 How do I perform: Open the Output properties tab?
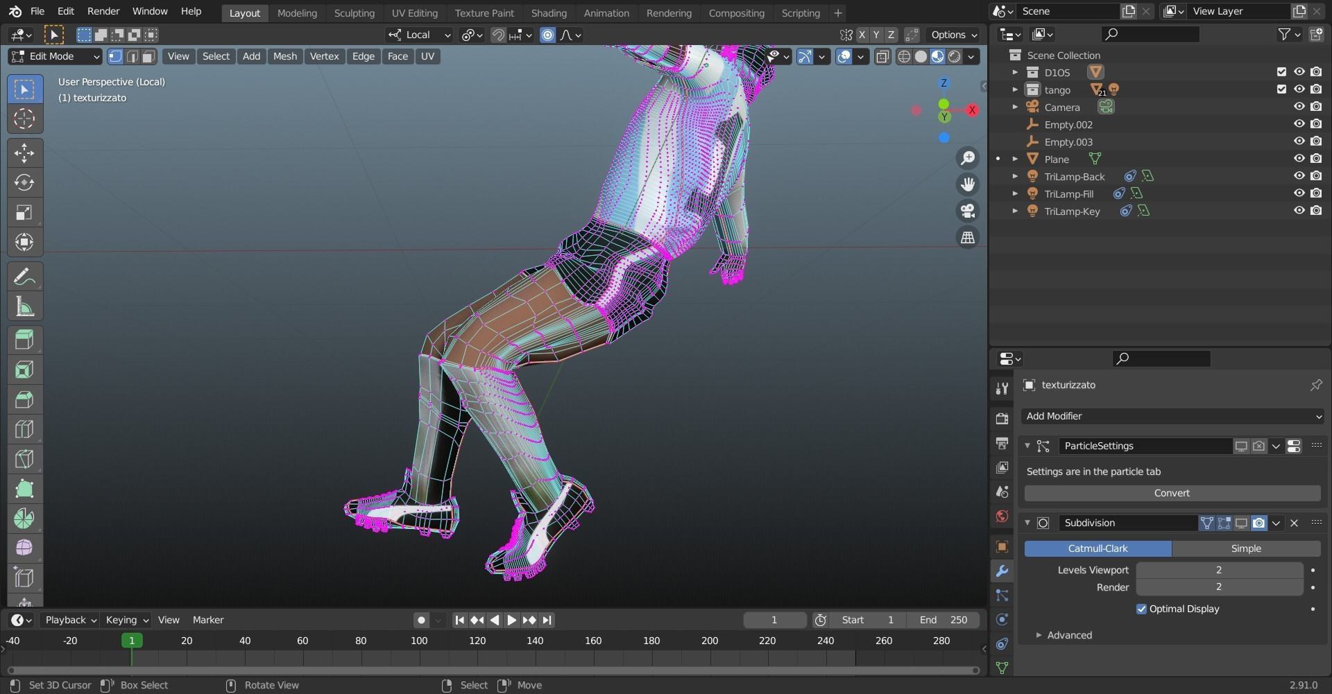(x=1002, y=443)
